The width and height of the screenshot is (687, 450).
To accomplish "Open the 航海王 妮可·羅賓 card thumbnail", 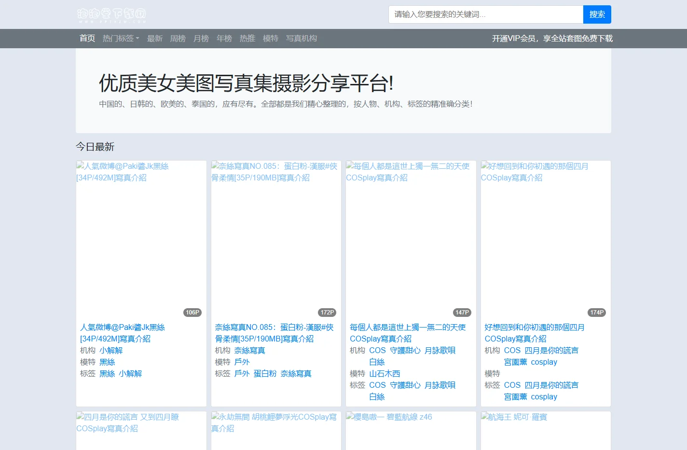I will 546,431.
